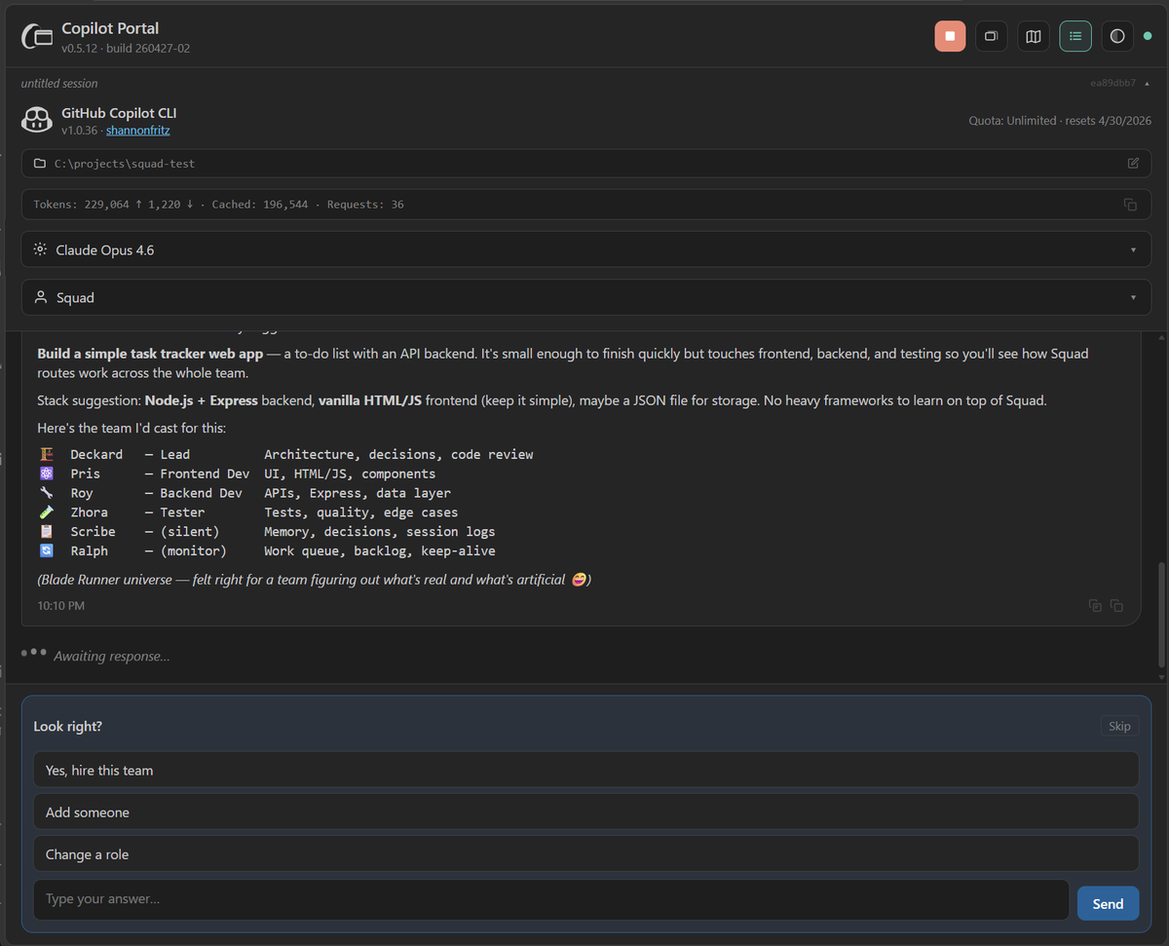Focus the Type your answer input field

pos(551,899)
